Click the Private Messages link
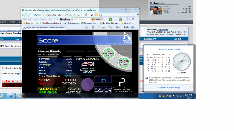This screenshot has height=131, width=234. point(156,35)
